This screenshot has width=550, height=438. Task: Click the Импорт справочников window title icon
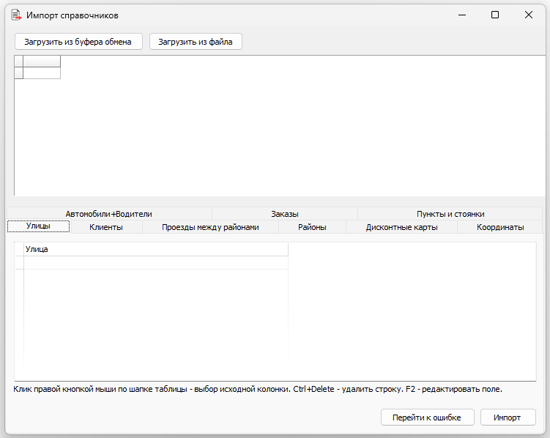pos(17,15)
